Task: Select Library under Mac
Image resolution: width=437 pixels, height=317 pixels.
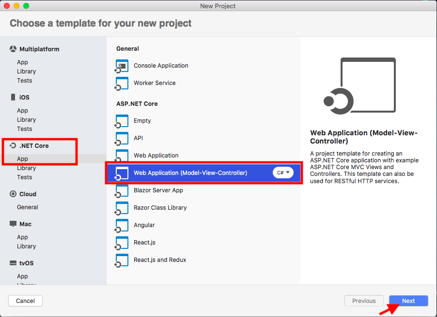Action: click(27, 246)
